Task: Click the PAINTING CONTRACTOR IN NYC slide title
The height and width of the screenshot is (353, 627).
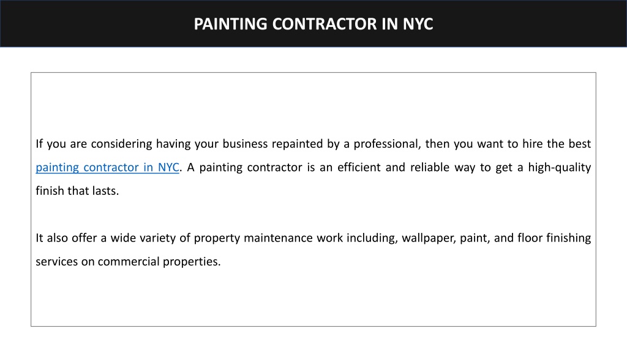Action: 313,24
